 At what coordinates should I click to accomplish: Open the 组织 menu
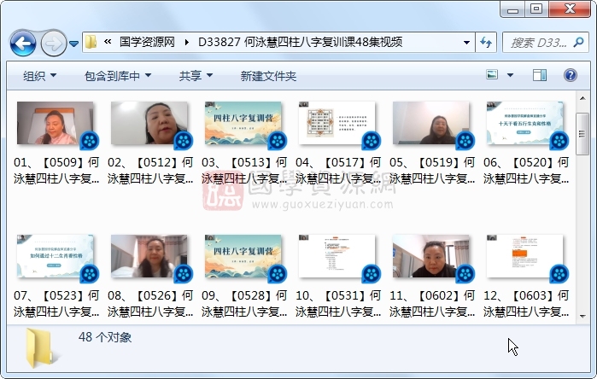(39, 76)
